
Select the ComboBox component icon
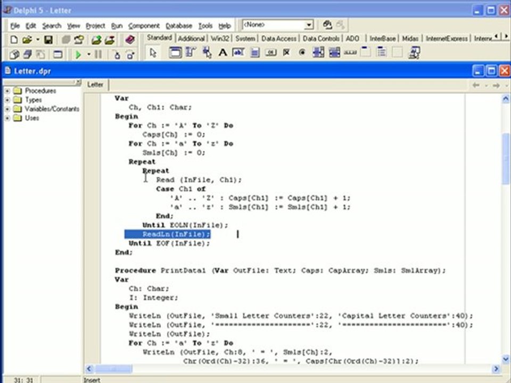point(334,53)
